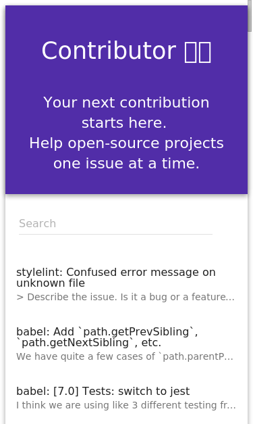Click 'Your next contribution starts here' tagline
The image size is (253, 424).
(126, 113)
